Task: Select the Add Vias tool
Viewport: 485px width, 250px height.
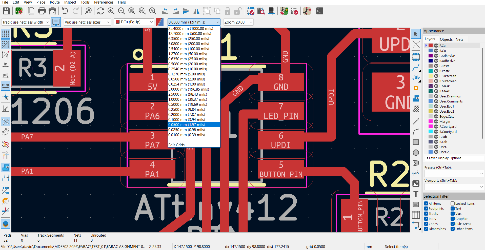Action: pyautogui.click(x=416, y=88)
